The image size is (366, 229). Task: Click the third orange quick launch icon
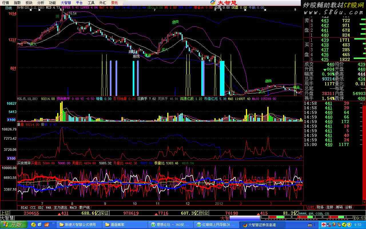pyautogui.click(x=46, y=225)
